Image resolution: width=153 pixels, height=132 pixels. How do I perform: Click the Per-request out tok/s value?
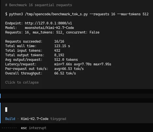tap(69, 69)
